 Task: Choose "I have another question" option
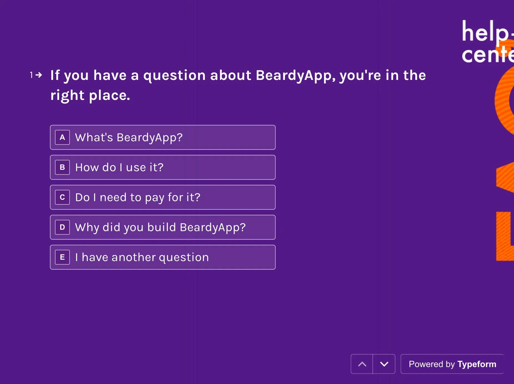(163, 257)
